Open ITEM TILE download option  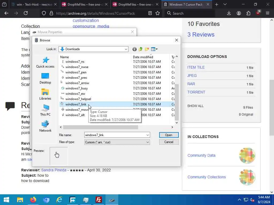click(x=196, y=67)
